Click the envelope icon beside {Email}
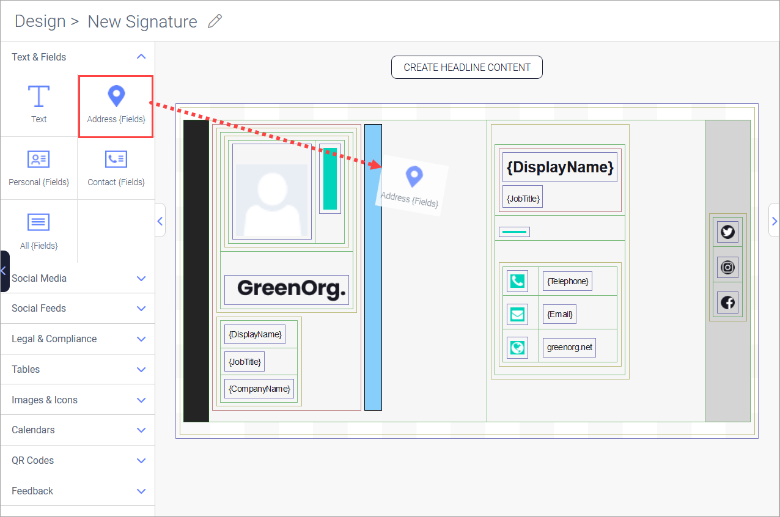 tap(518, 313)
